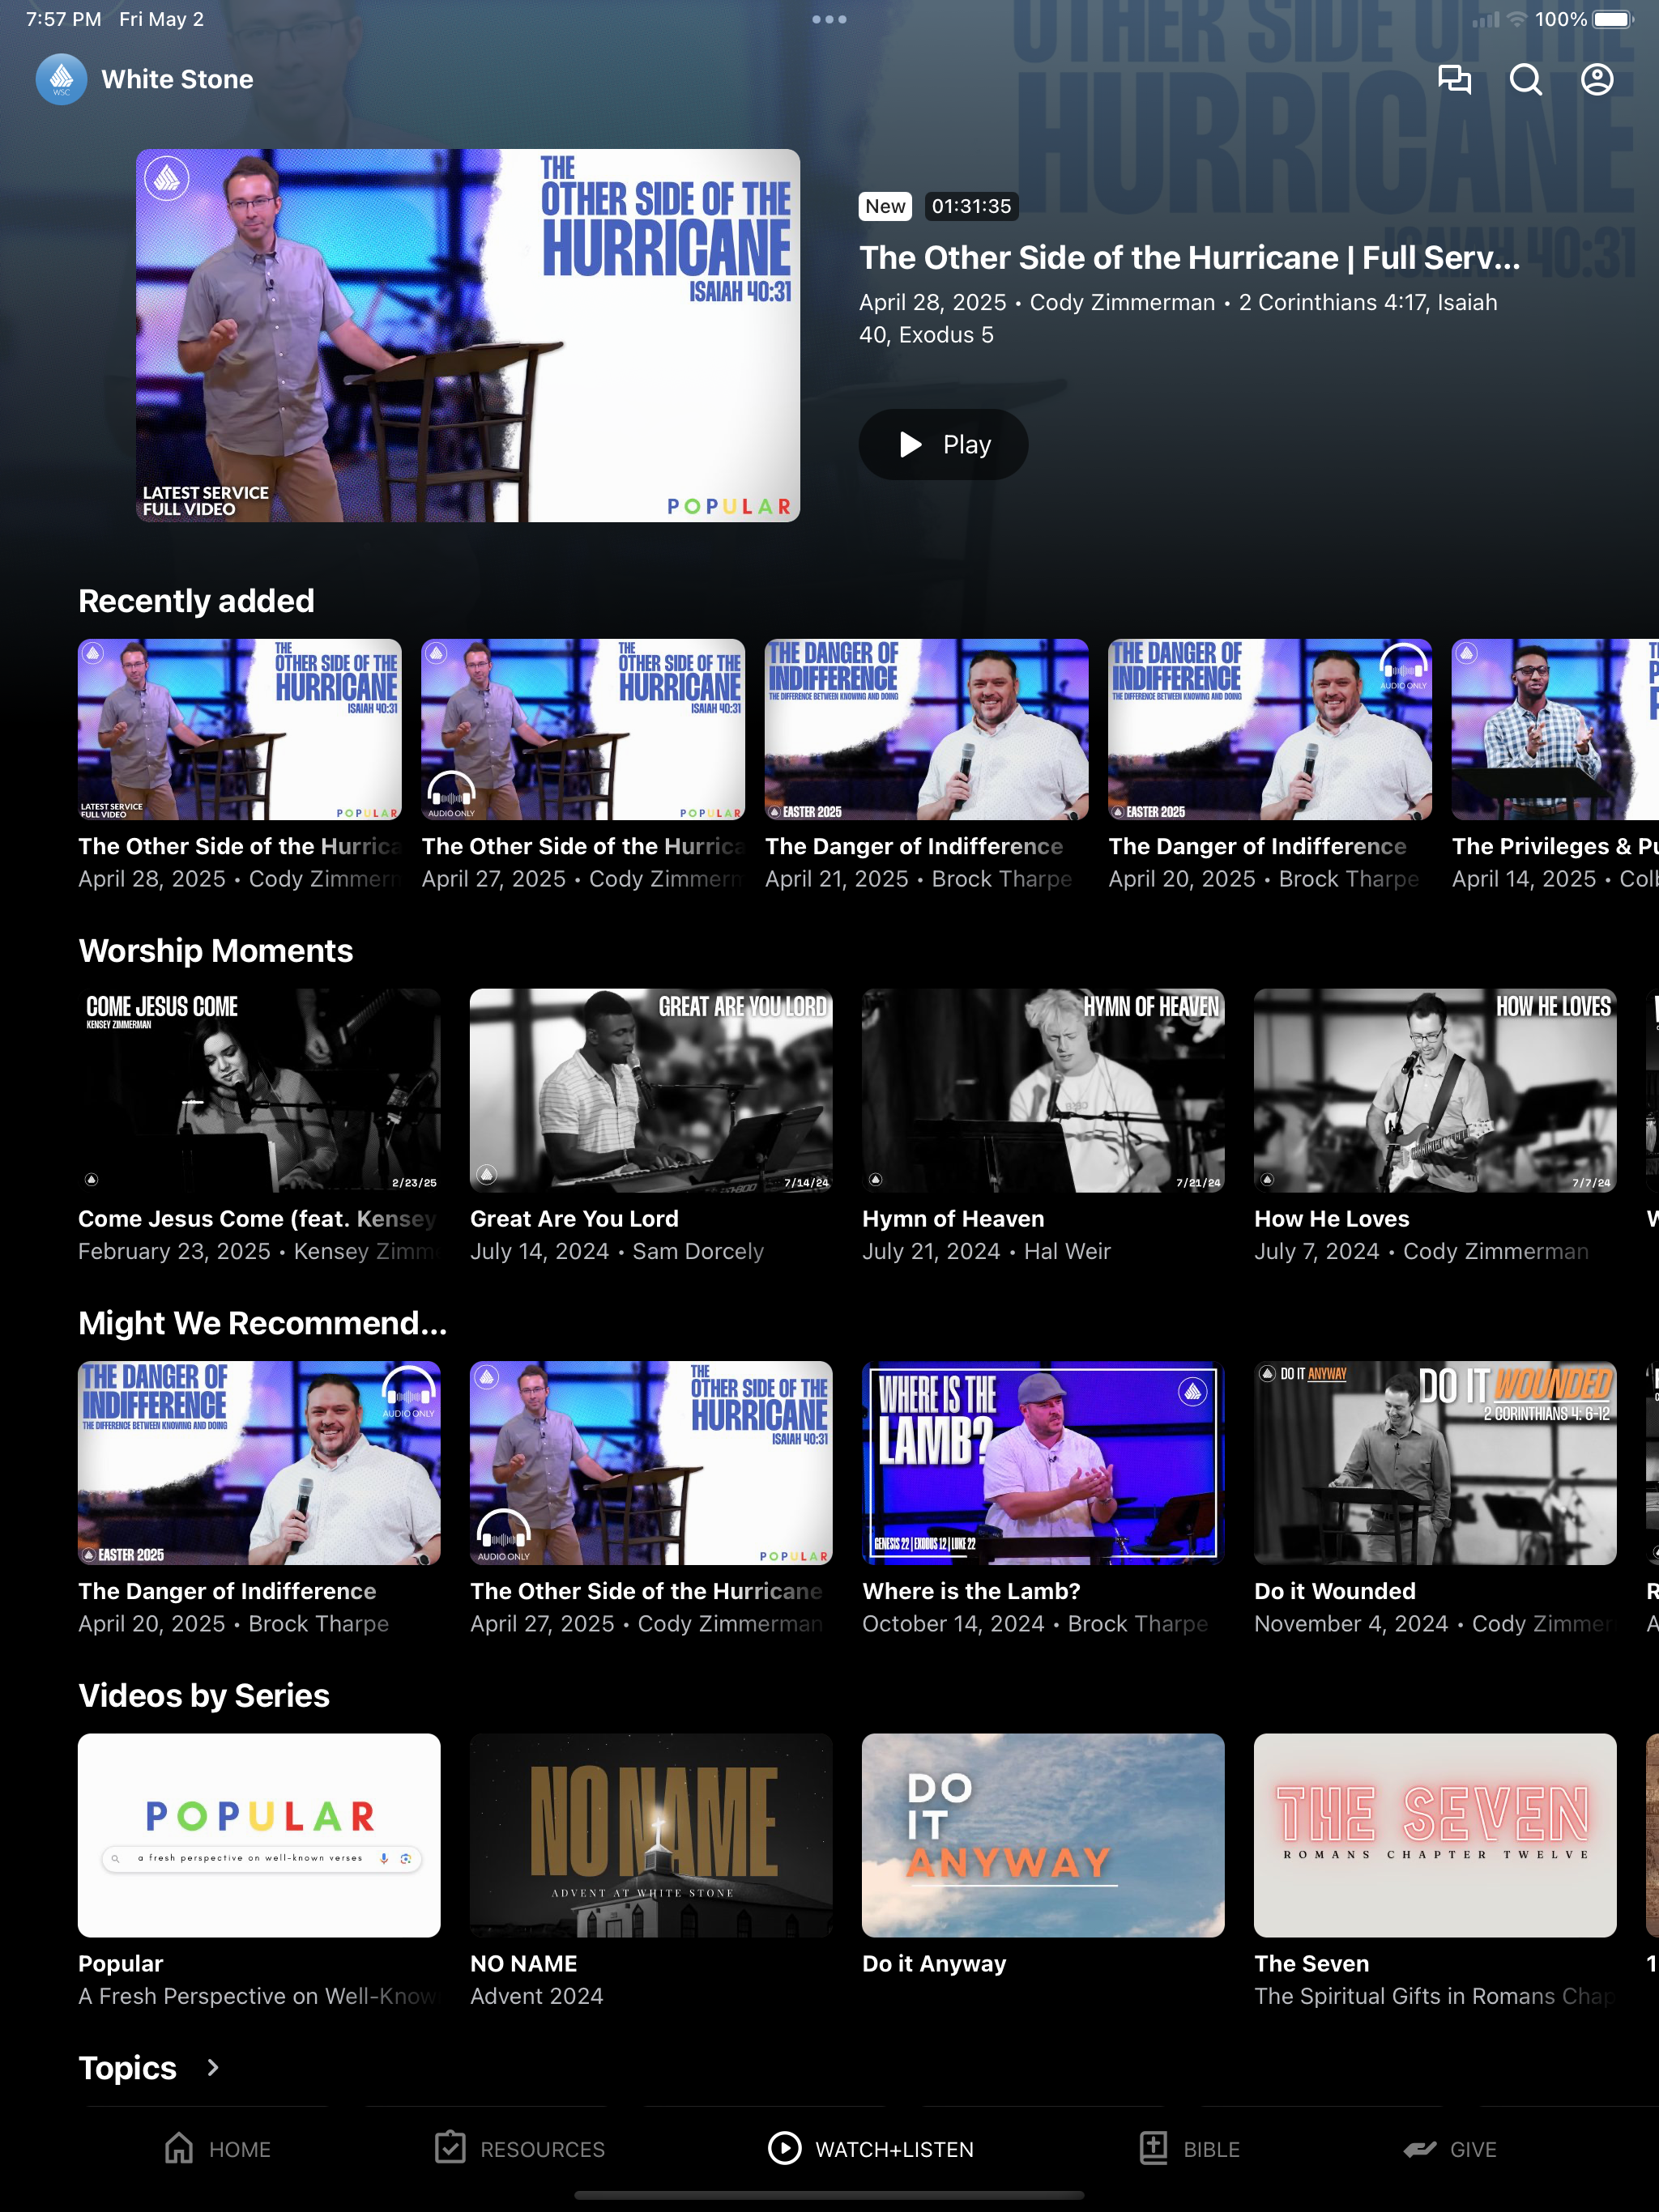The image size is (1659, 2212).
Task: Open recommended Danger of Indifference thumbnail
Action: click(259, 1462)
